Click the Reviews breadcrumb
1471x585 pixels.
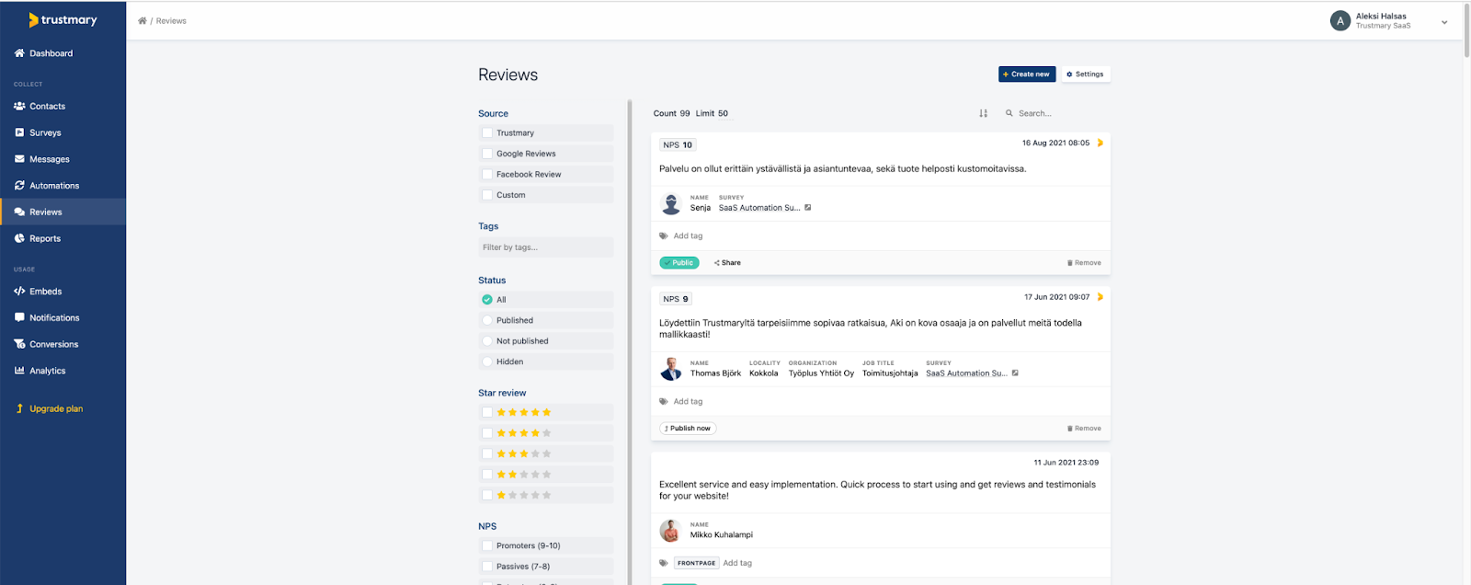tap(171, 20)
